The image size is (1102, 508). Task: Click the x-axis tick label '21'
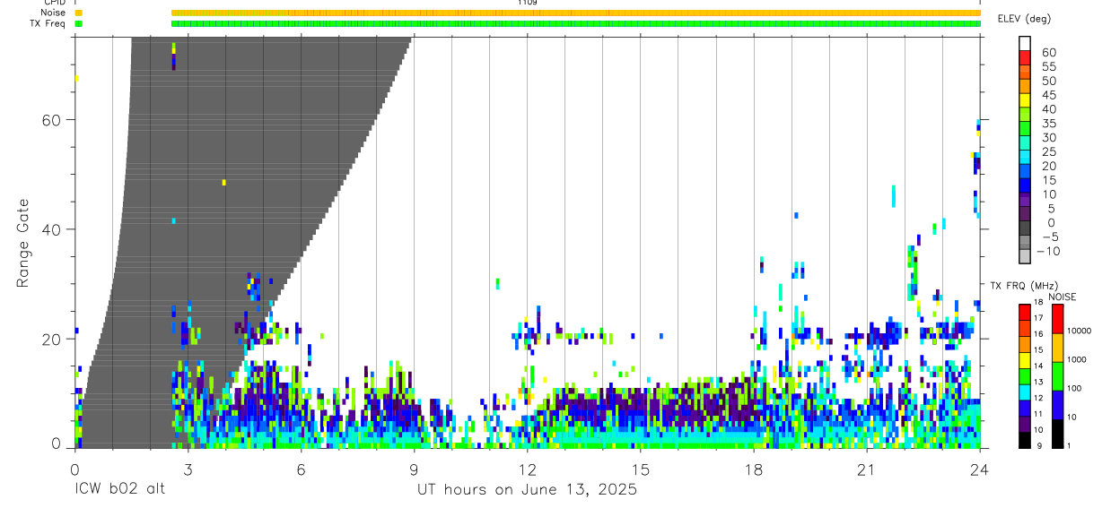pyautogui.click(x=866, y=469)
